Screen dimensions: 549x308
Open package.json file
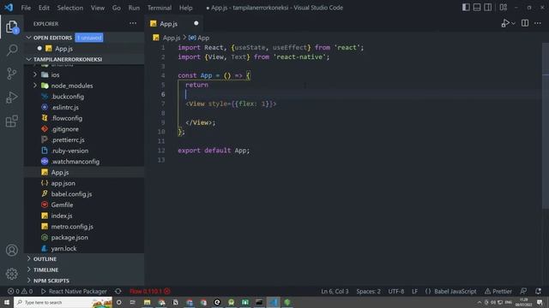click(x=84, y=237)
